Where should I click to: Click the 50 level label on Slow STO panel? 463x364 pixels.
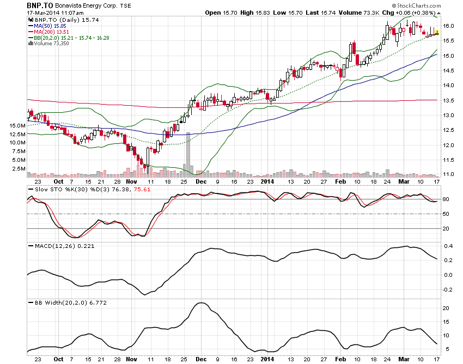click(446, 214)
